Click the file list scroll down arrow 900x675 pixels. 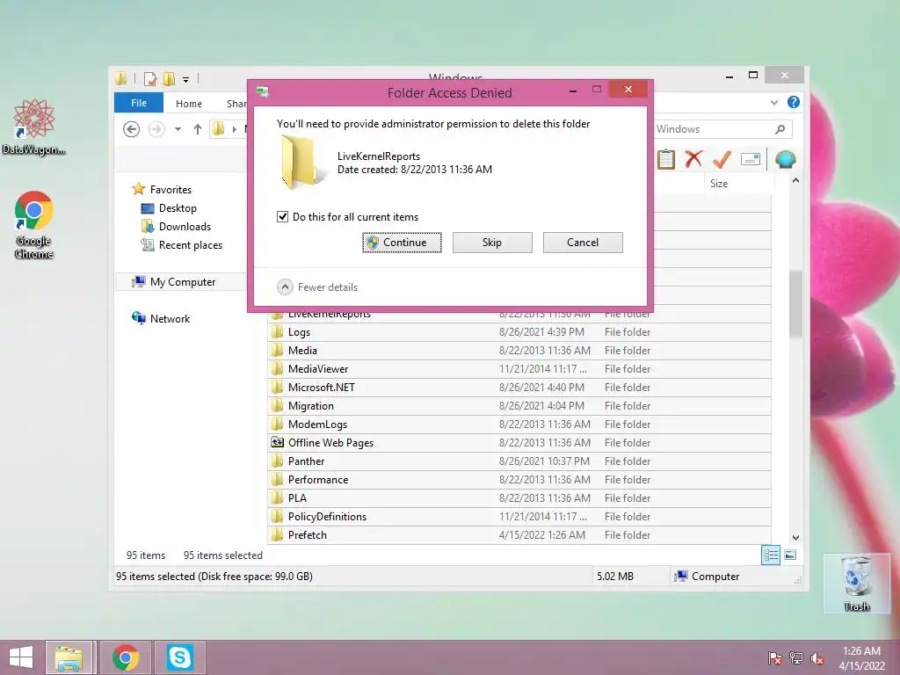(x=795, y=538)
